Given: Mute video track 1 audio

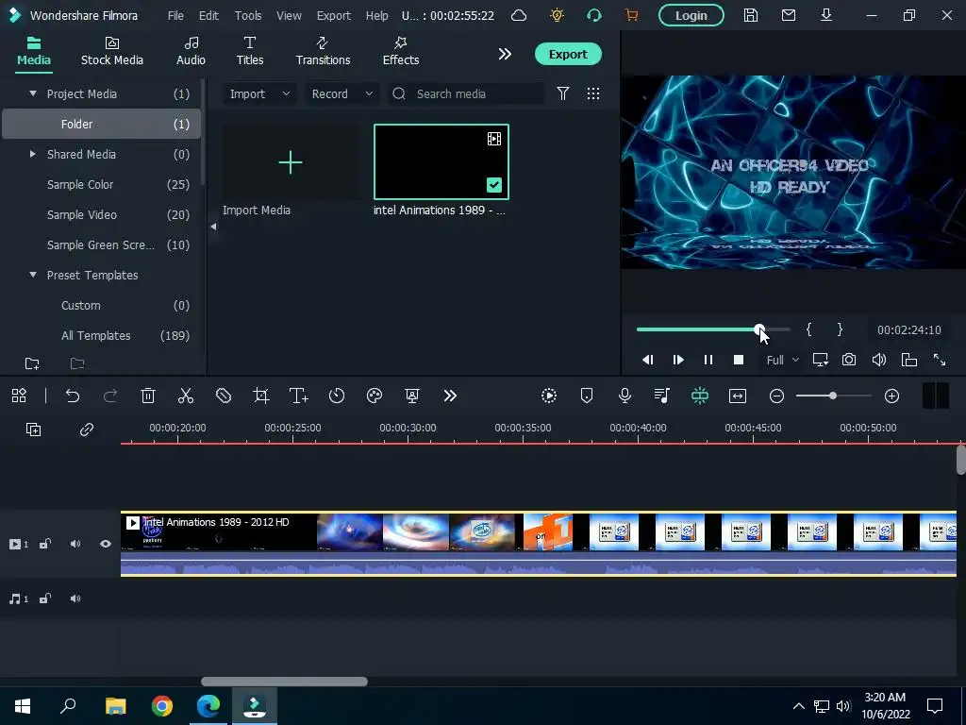Looking at the screenshot, I should (75, 544).
